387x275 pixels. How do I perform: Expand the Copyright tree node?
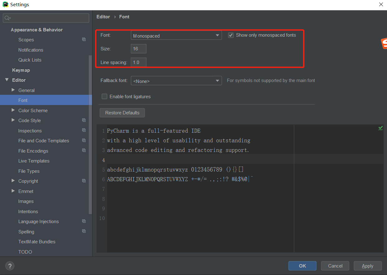[13, 181]
